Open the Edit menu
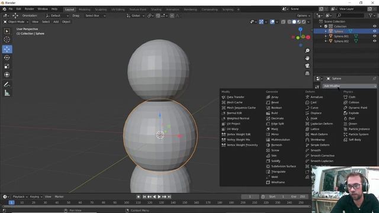 click(x=18, y=9)
